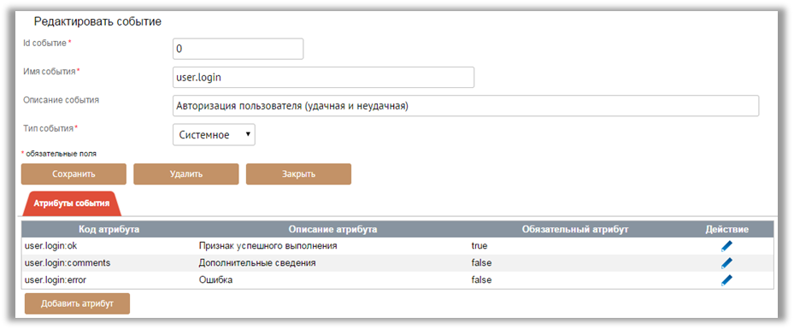Select the Код атрибута column header
The width and height of the screenshot is (794, 329).
click(109, 229)
